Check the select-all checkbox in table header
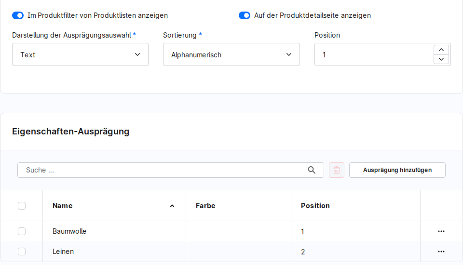 (x=22, y=206)
